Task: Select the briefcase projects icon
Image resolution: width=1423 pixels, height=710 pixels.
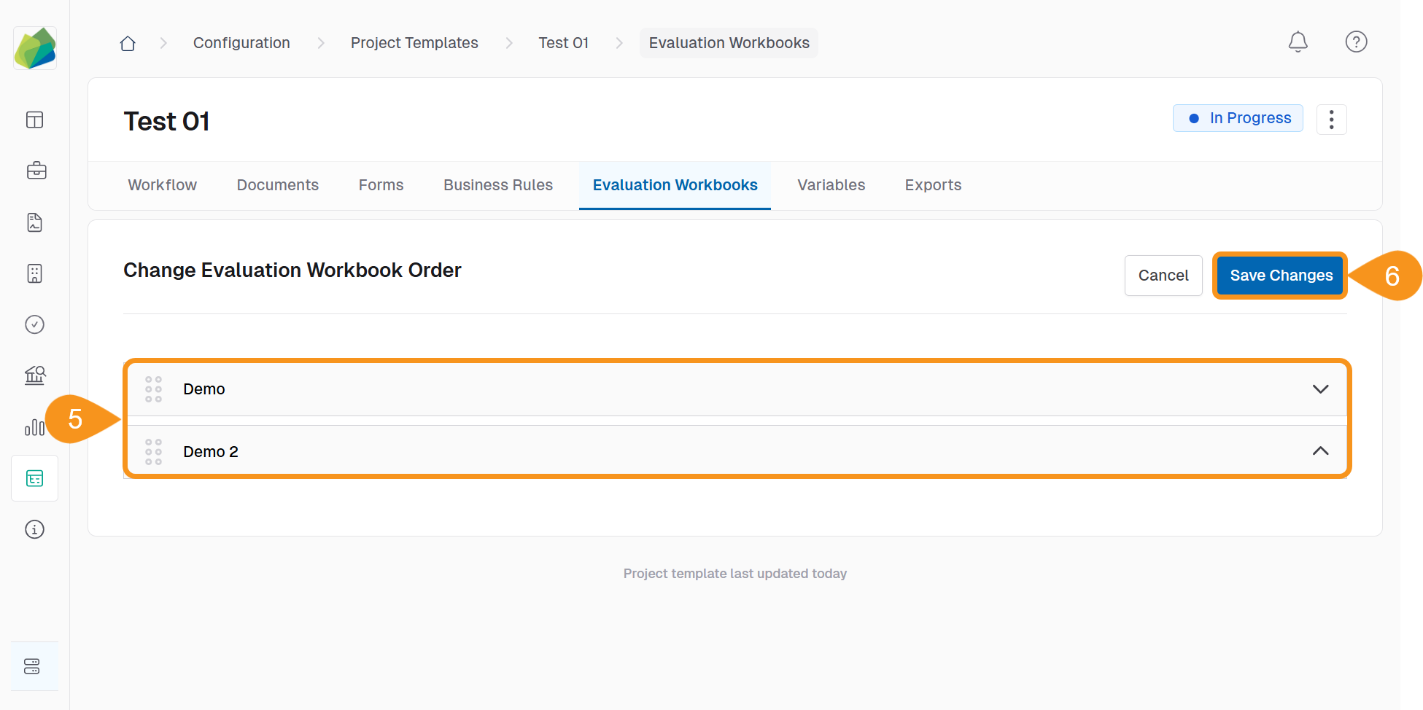Action: 35,171
